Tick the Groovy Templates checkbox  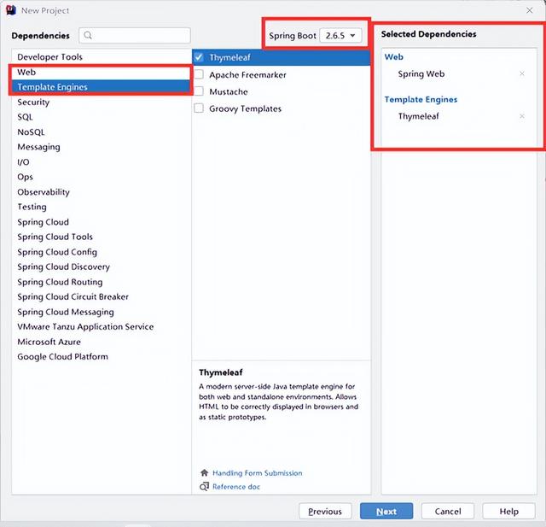point(199,108)
